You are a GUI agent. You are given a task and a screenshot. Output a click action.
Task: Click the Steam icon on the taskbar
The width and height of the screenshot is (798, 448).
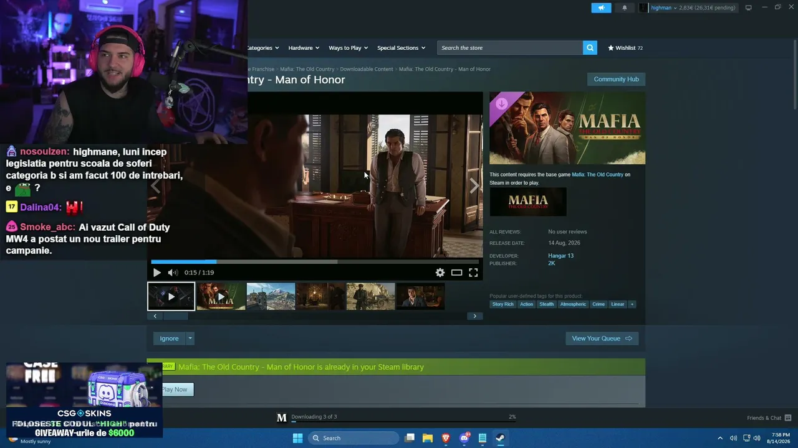pos(501,438)
